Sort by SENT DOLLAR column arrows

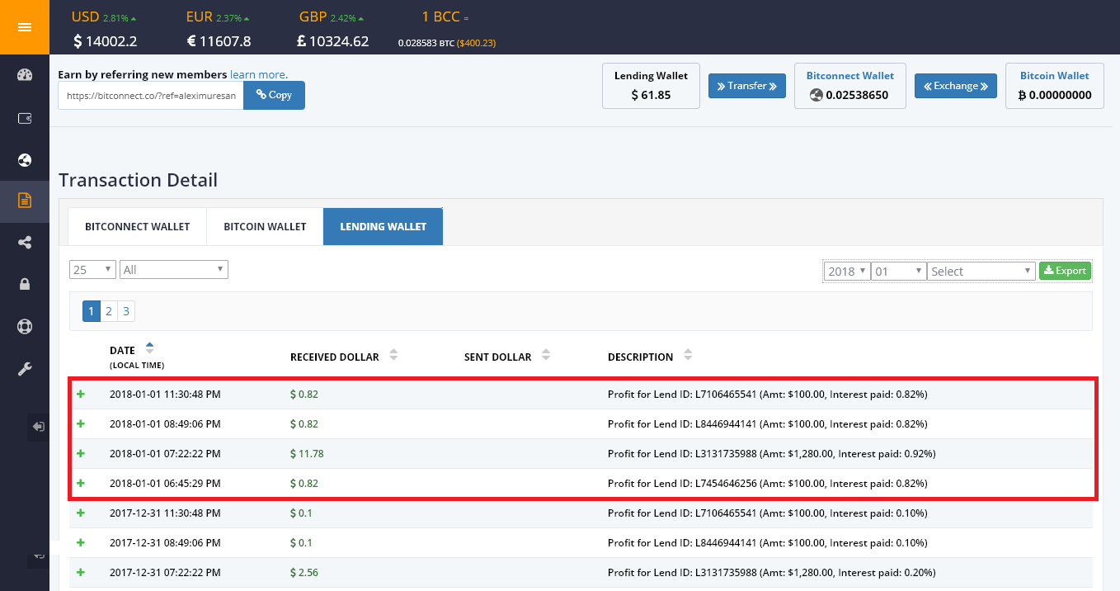pyautogui.click(x=545, y=356)
